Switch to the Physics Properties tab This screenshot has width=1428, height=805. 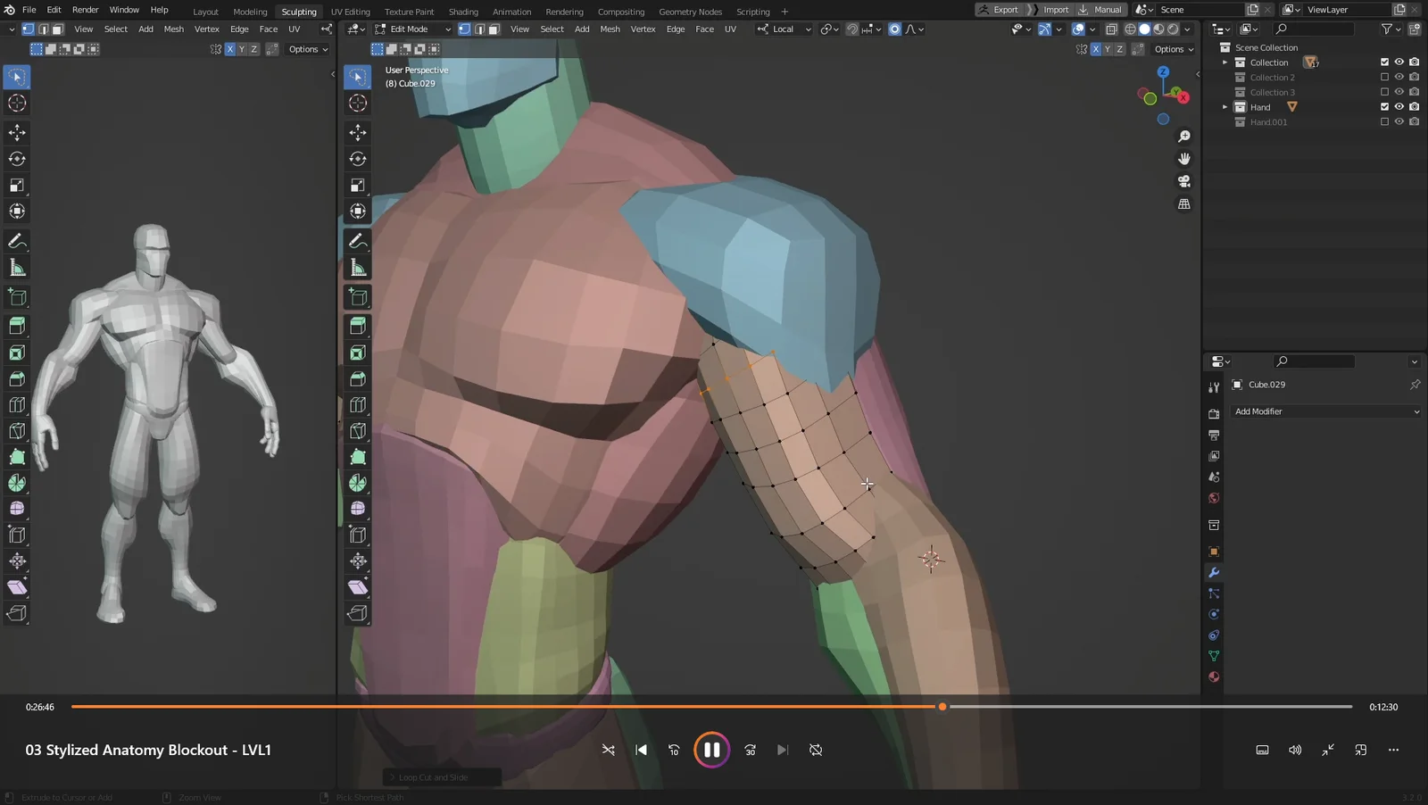pos(1214,614)
